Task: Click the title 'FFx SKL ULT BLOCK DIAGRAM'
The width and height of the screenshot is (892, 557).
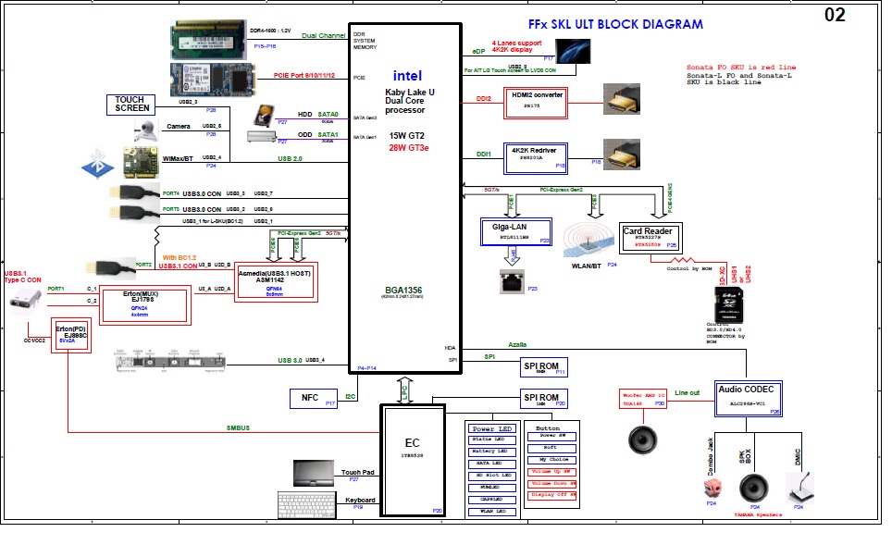Action: coord(615,24)
